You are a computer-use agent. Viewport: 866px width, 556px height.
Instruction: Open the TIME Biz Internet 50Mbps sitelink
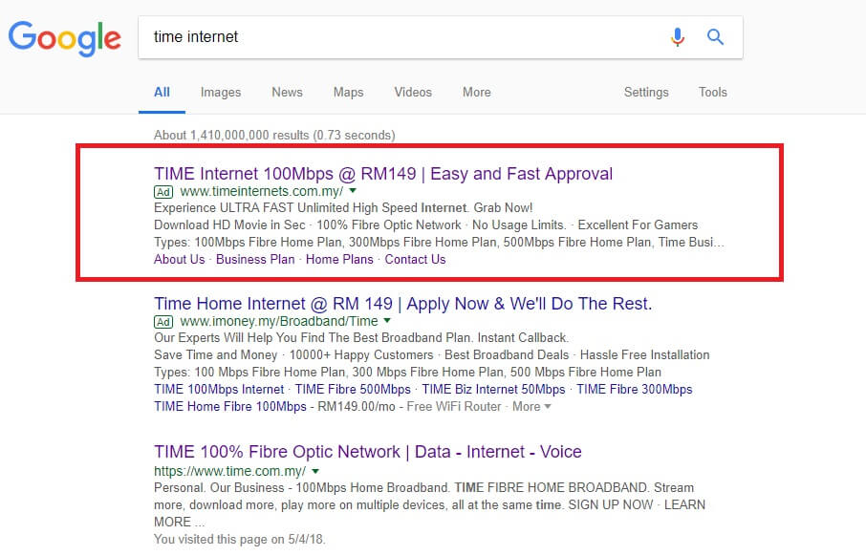pos(494,389)
